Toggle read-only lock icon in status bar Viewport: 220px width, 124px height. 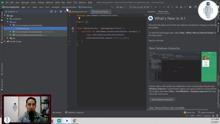pyautogui.click(x=213, y=116)
